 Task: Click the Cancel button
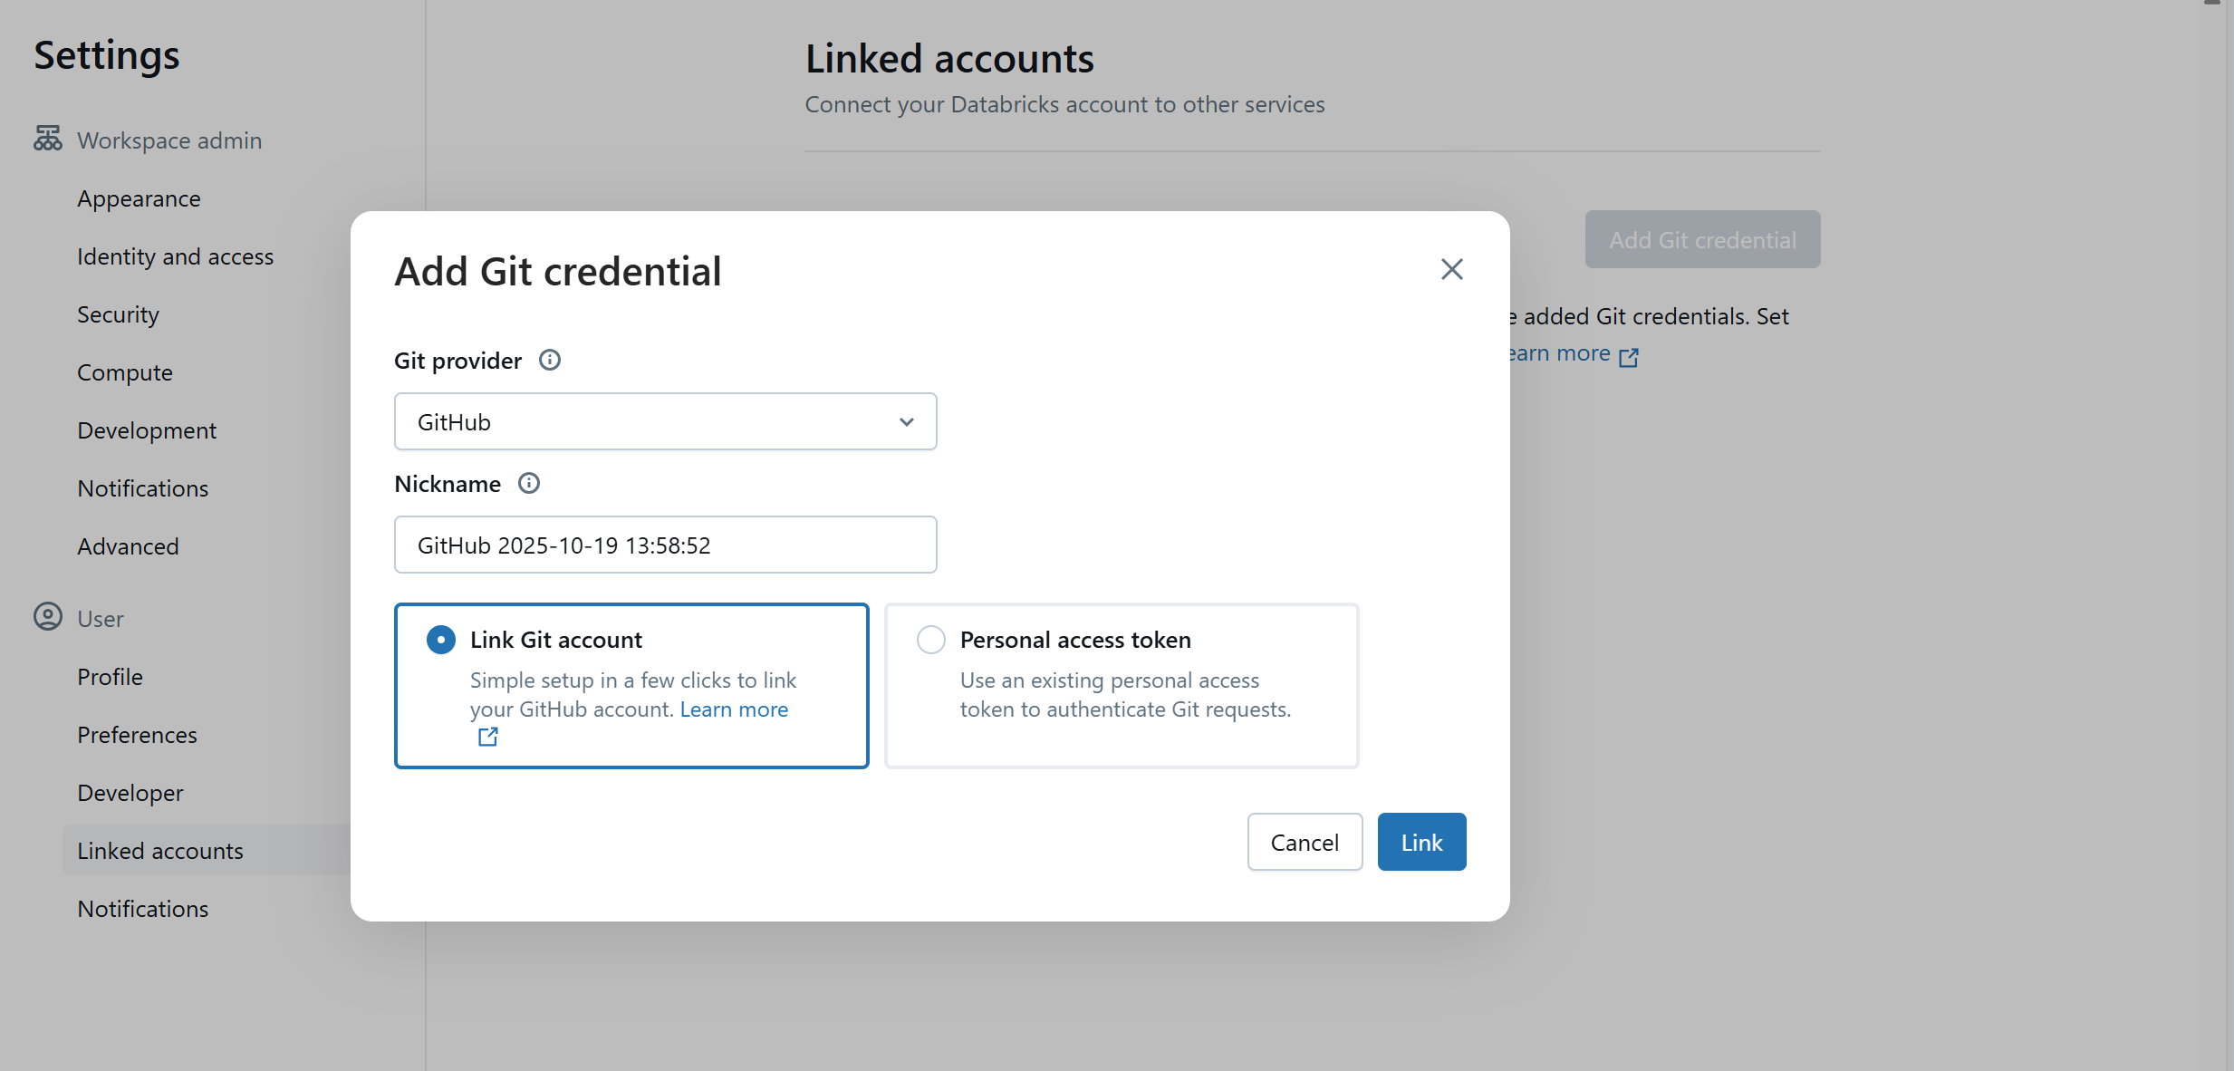click(1305, 842)
